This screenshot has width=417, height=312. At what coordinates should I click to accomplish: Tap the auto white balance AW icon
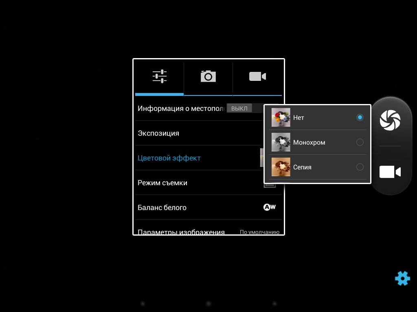click(x=269, y=207)
